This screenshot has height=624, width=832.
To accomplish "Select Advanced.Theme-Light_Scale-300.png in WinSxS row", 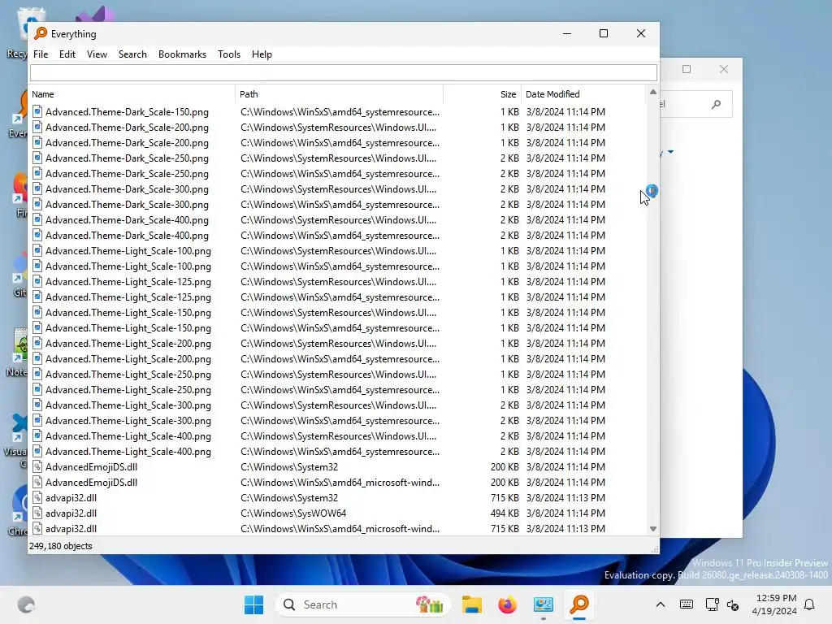I will click(128, 420).
